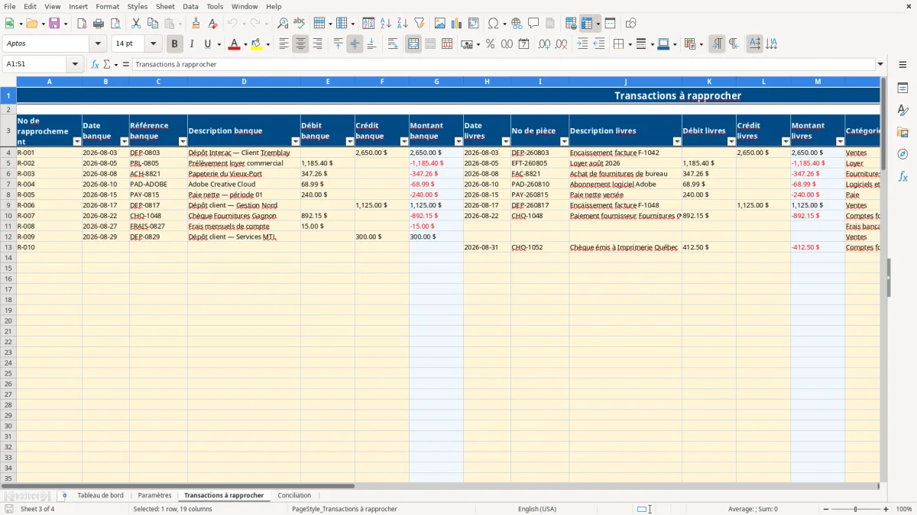Toggle Center Vertically alignment
This screenshot has width=917, height=515.
click(x=355, y=44)
